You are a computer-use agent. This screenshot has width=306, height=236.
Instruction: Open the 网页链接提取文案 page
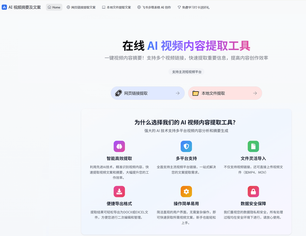(x=82, y=7)
